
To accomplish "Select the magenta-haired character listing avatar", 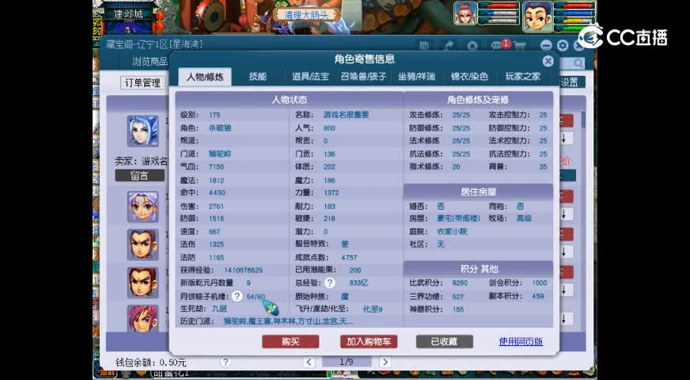I will click(142, 318).
